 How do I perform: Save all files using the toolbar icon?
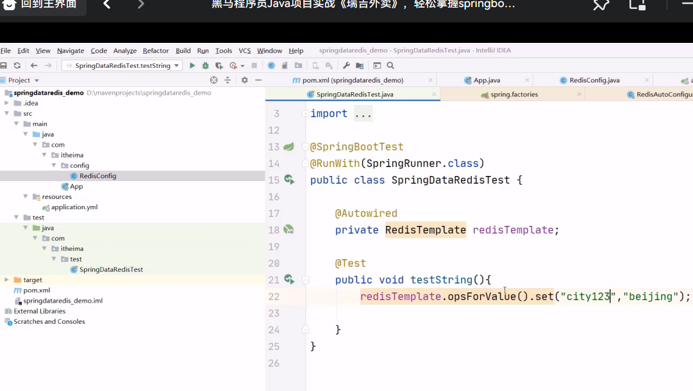click(4, 65)
